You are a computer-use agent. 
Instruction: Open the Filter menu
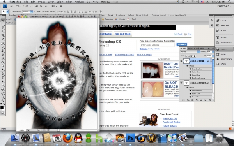coord(69,2)
